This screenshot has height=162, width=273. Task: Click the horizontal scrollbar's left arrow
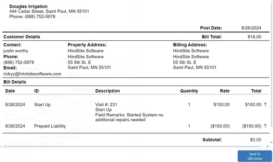point(2,147)
